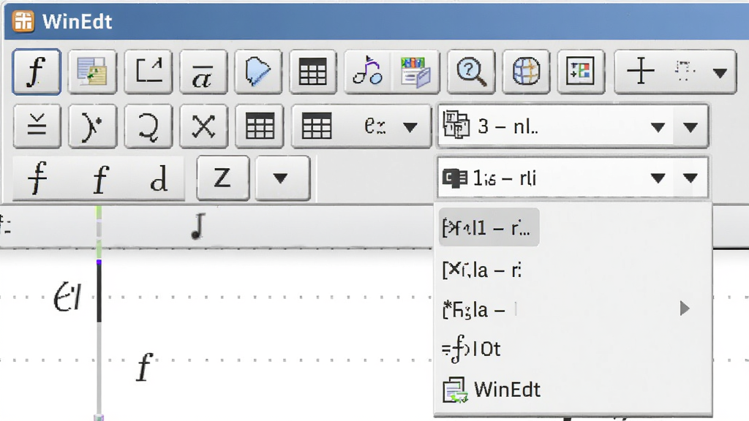The height and width of the screenshot is (421, 749).
Task: Click the second-row standalone table grid icon
Action: pos(260,126)
